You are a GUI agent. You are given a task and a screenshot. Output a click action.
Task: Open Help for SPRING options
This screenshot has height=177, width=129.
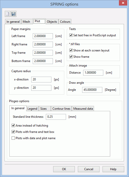pyautogui.click(x=113, y=169)
